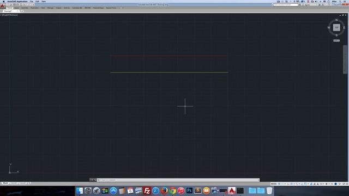Click the new drawing plus tab button
This screenshot has width=349, height=196.
[x=22, y=11]
